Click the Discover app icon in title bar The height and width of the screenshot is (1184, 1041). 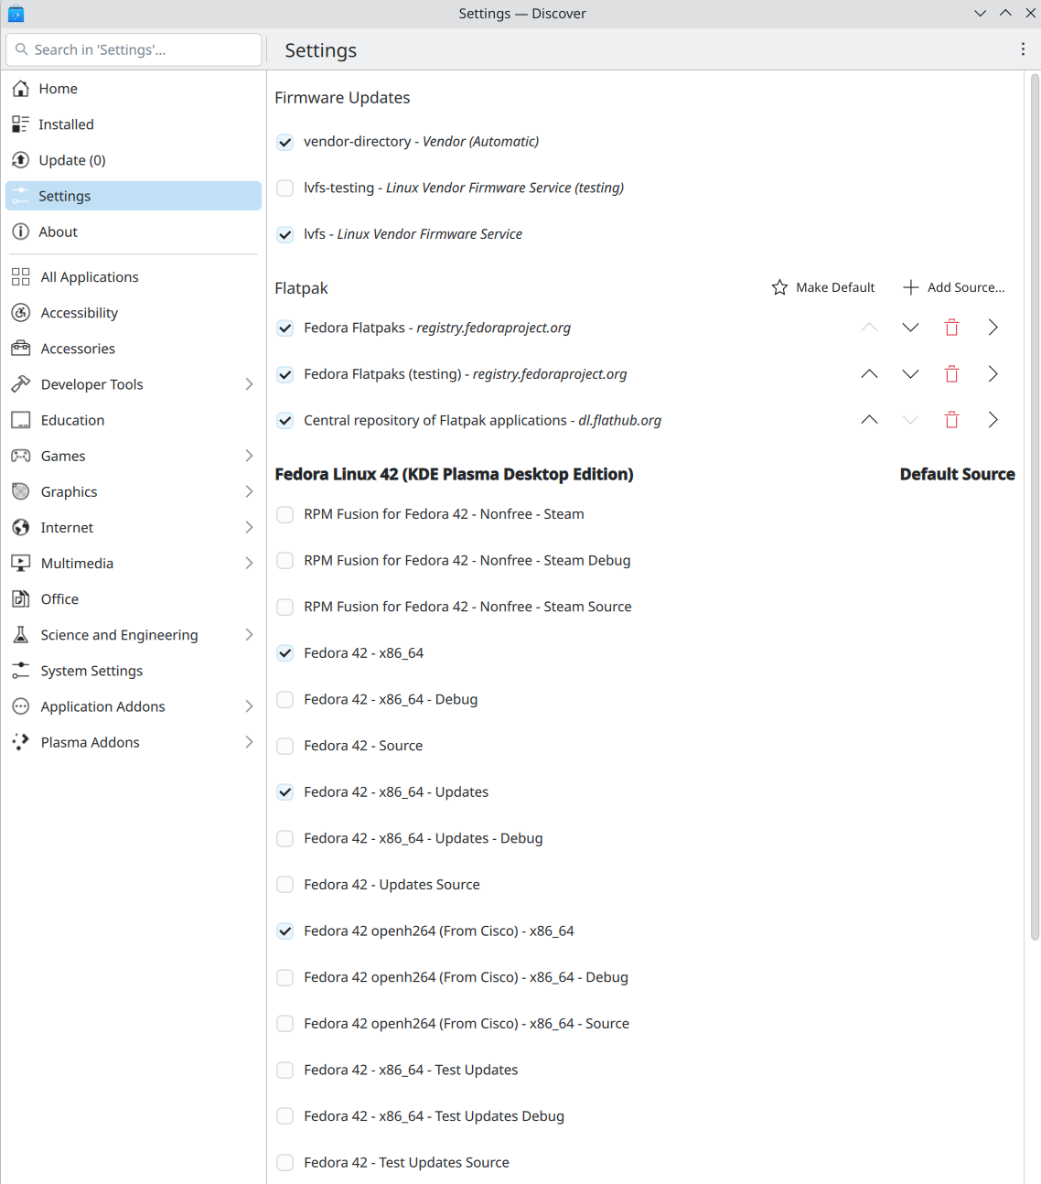coord(16,14)
